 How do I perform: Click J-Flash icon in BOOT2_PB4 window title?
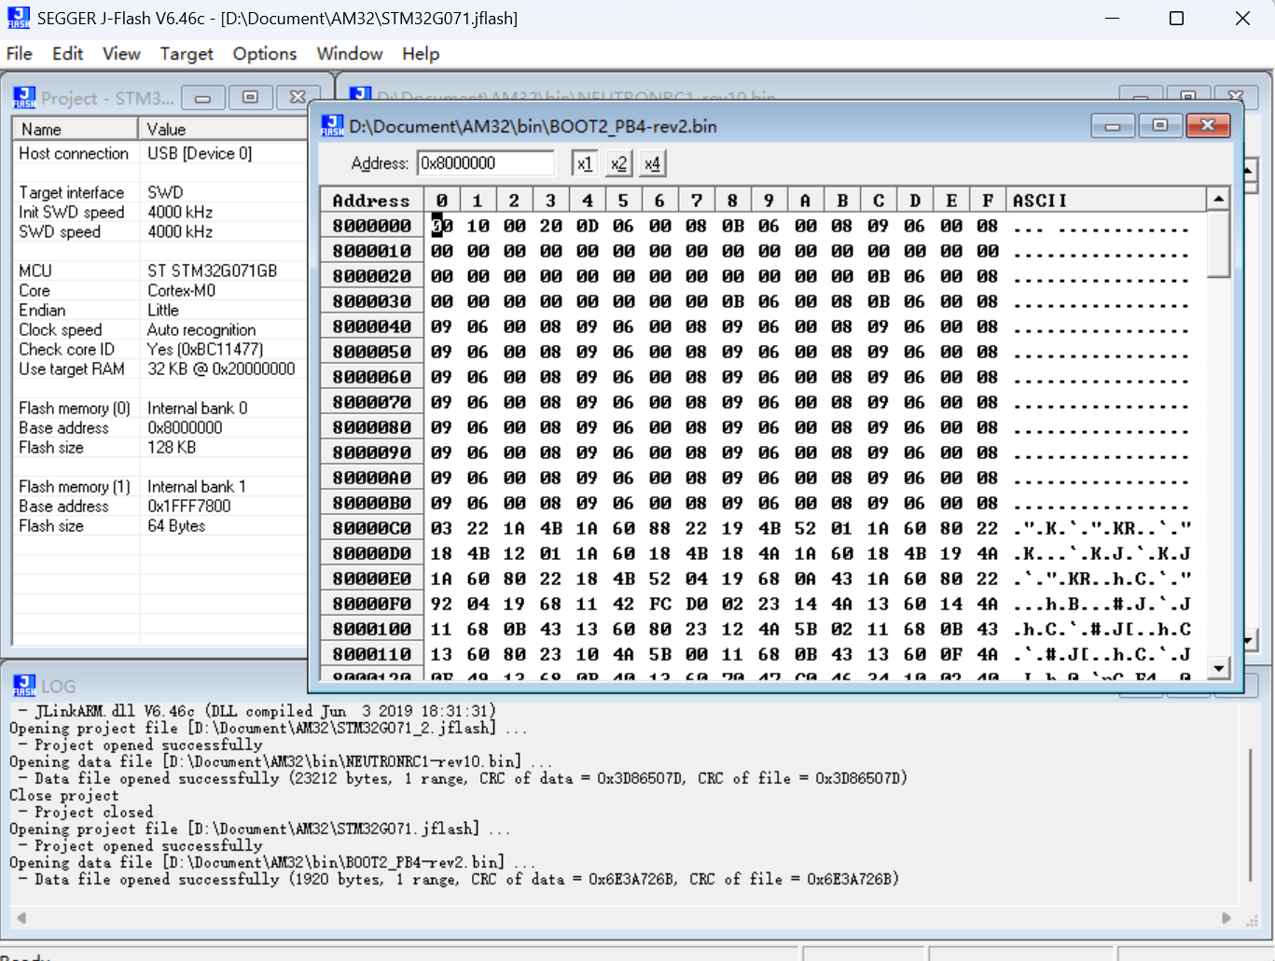pos(332,126)
